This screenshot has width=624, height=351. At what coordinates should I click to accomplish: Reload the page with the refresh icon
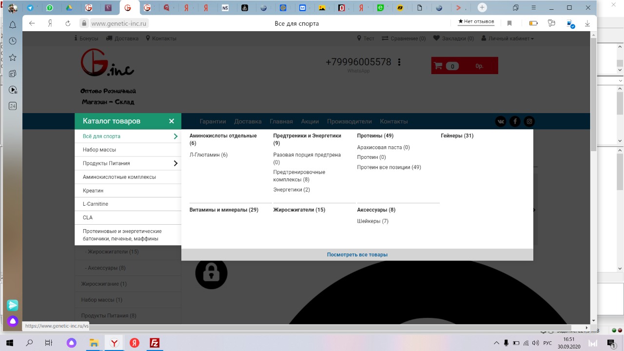[68, 23]
